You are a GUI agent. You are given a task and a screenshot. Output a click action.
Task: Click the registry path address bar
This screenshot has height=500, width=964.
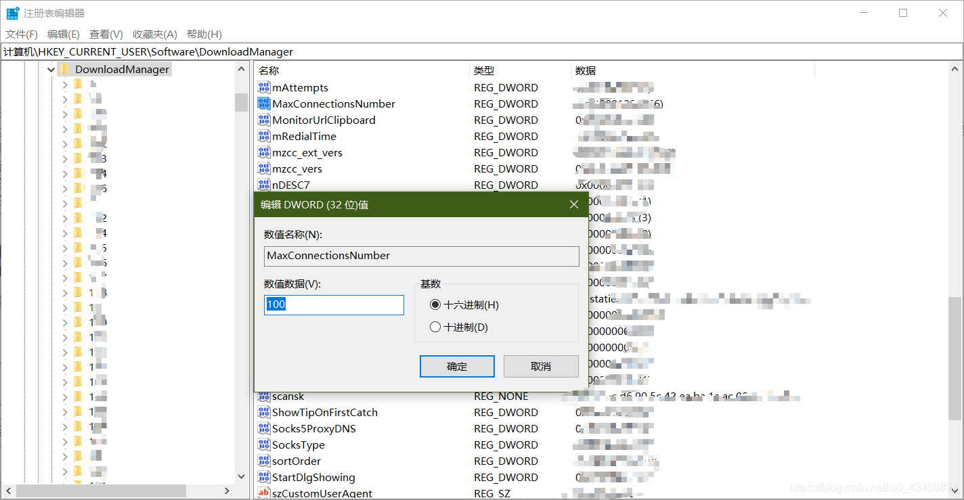point(481,51)
